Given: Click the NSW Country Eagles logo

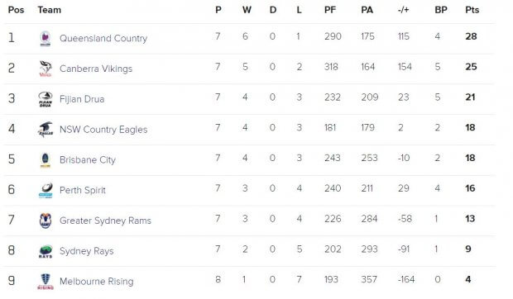Looking at the screenshot, I should [46, 129].
